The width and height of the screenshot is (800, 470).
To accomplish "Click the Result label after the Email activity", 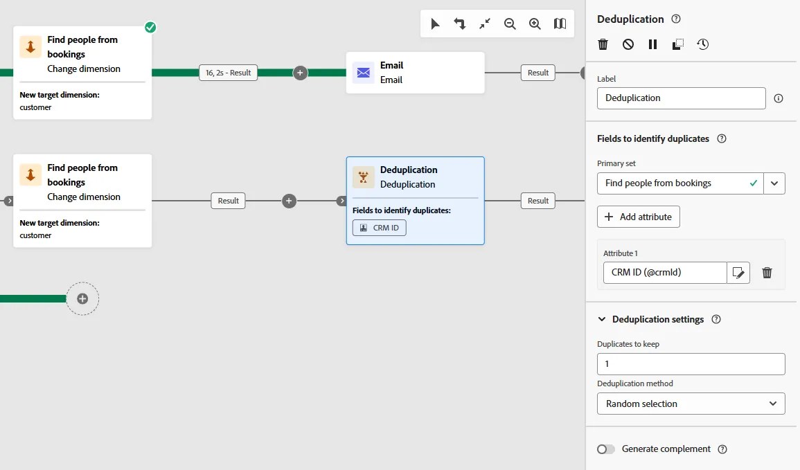I will 538,73.
